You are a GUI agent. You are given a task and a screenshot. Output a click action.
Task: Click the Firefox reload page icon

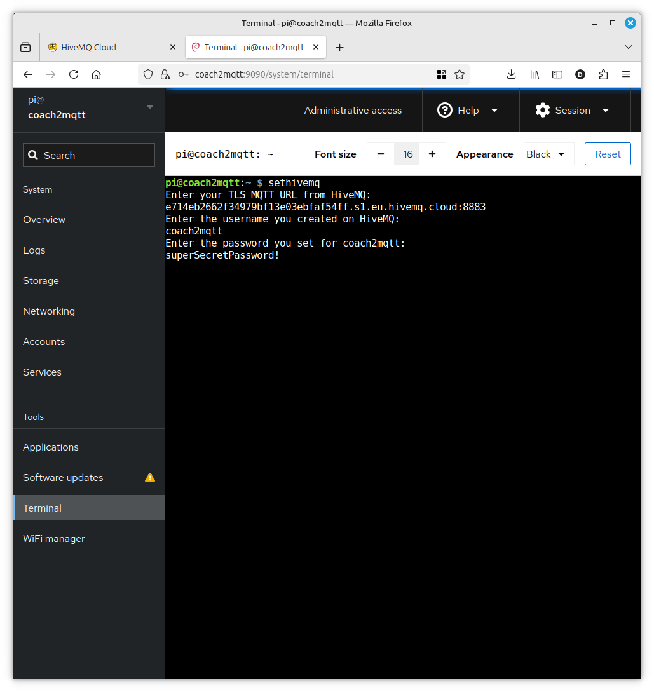coord(74,74)
